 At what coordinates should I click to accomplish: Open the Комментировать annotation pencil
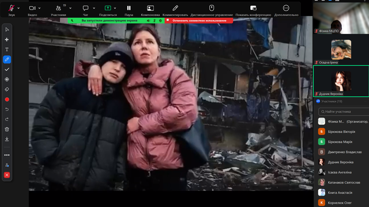pyautogui.click(x=175, y=8)
